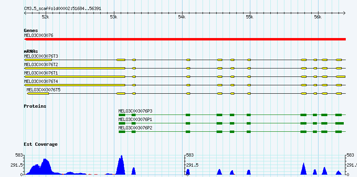Click the 52k ruler mark
The width and height of the screenshot is (357, 177).
tap(46, 17)
